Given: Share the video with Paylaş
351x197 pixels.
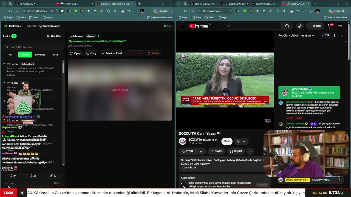Looking at the screenshot, I should pos(216,151).
